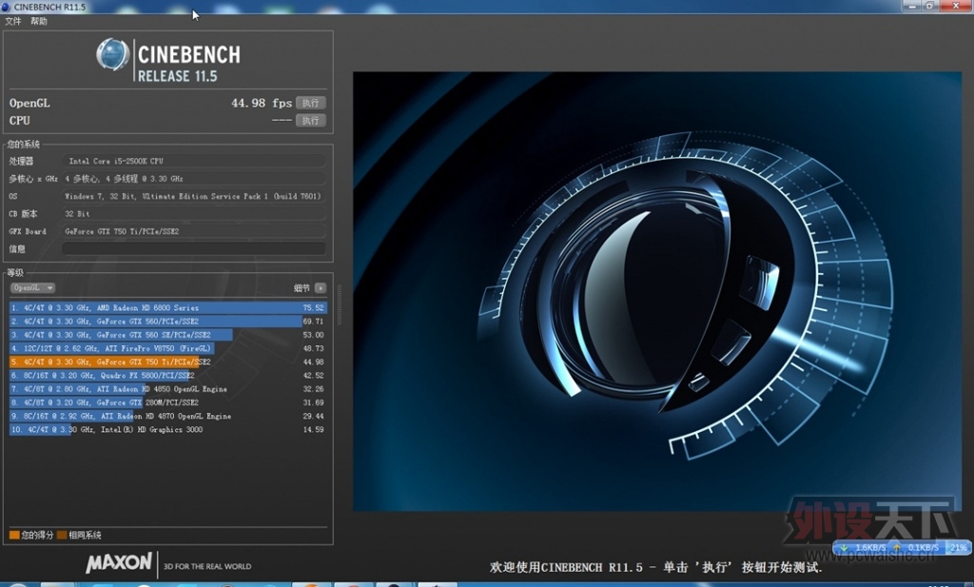Click the 细节 details arrow button
The image size is (974, 587).
[x=321, y=288]
